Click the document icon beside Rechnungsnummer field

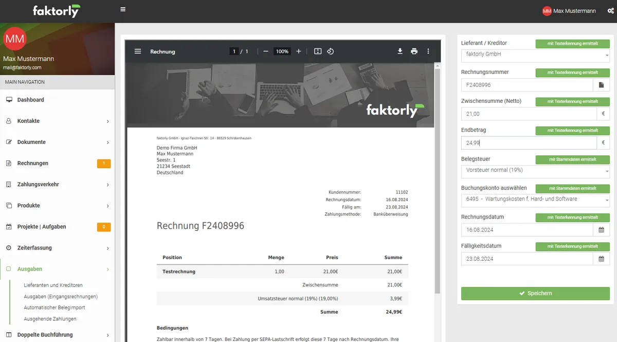tap(602, 85)
